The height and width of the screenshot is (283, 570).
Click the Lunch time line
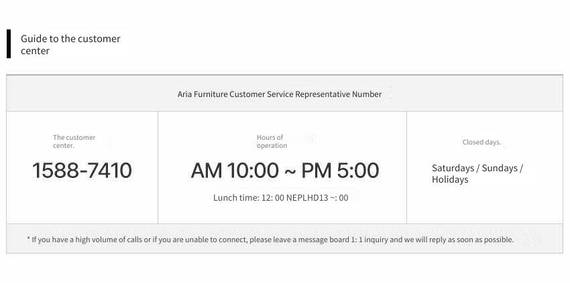280,198
